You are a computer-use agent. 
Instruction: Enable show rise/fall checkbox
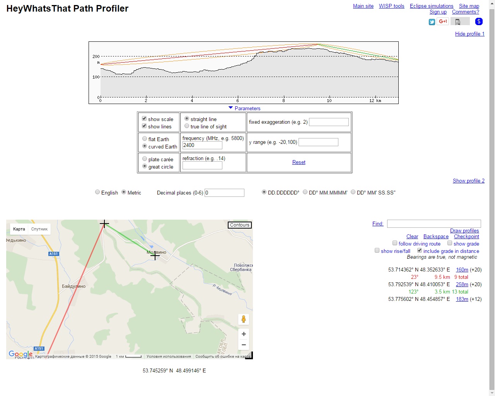tap(377, 251)
